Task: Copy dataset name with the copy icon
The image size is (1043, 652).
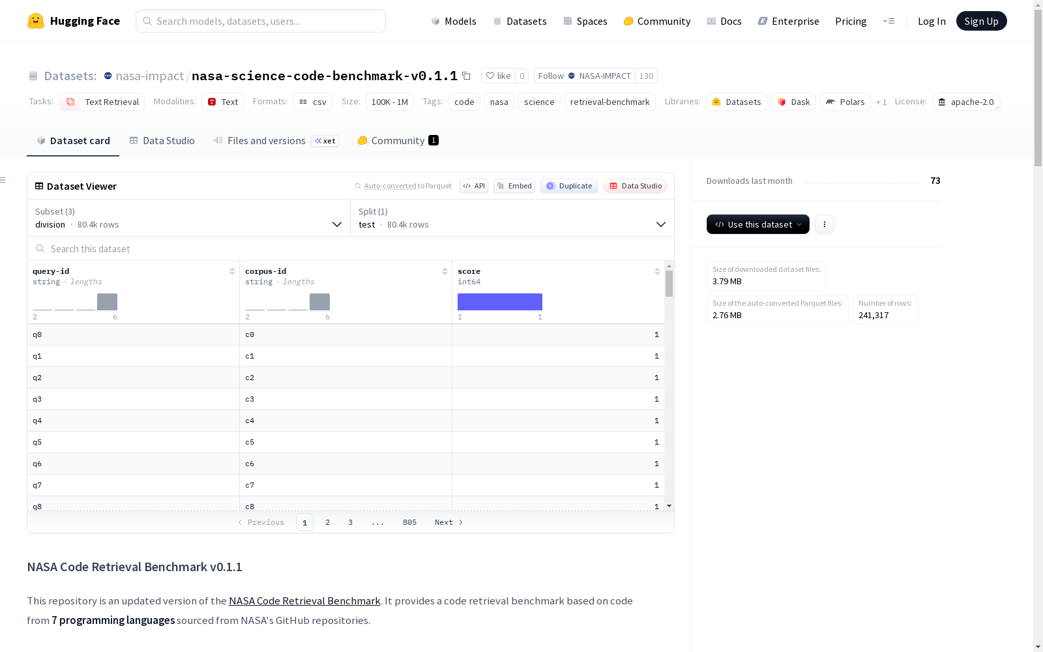Action: 466,76
